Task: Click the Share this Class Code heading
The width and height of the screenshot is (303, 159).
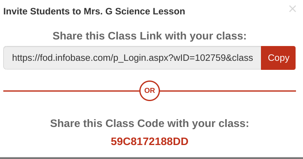Action: point(150,123)
